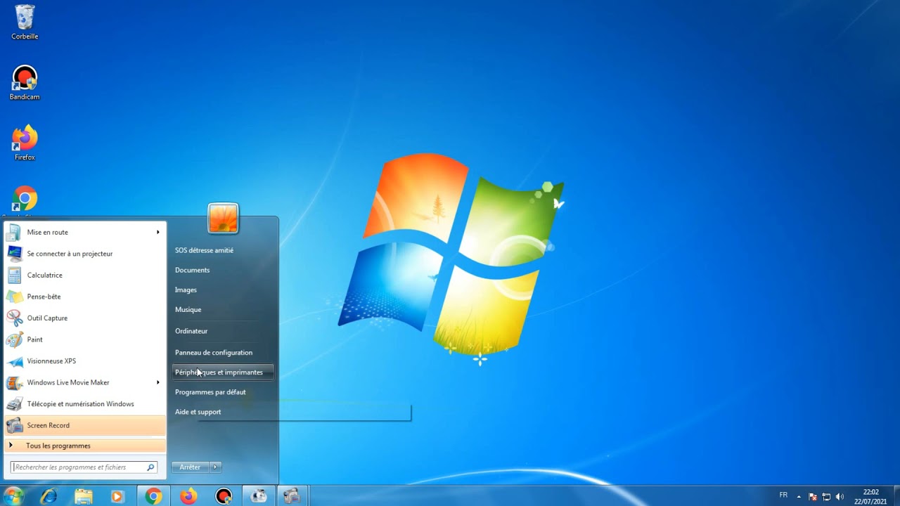Open the clock showing 22:02
Viewport: 900px width, 506px height.
click(870, 497)
